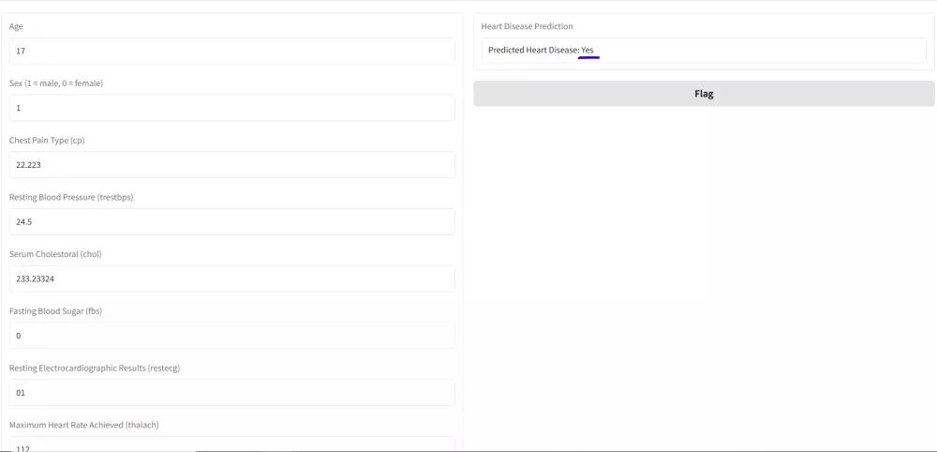Click the 'Serum Cholestoral (chol)' label
Viewport: 937px width, 452px height.
(x=55, y=253)
